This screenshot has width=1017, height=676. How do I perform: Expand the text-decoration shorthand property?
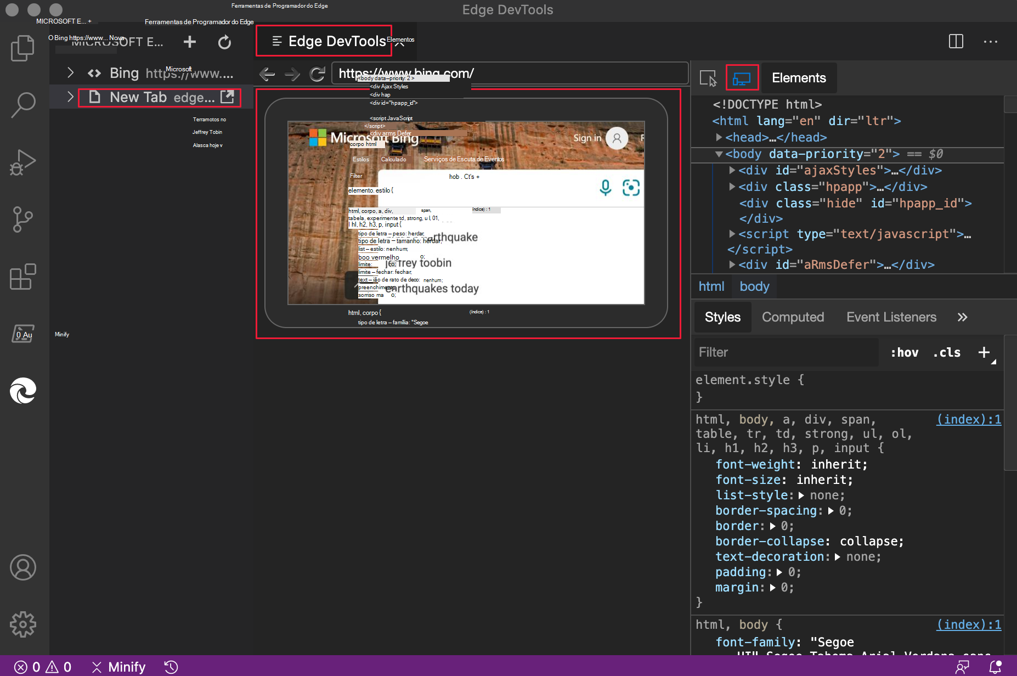838,557
